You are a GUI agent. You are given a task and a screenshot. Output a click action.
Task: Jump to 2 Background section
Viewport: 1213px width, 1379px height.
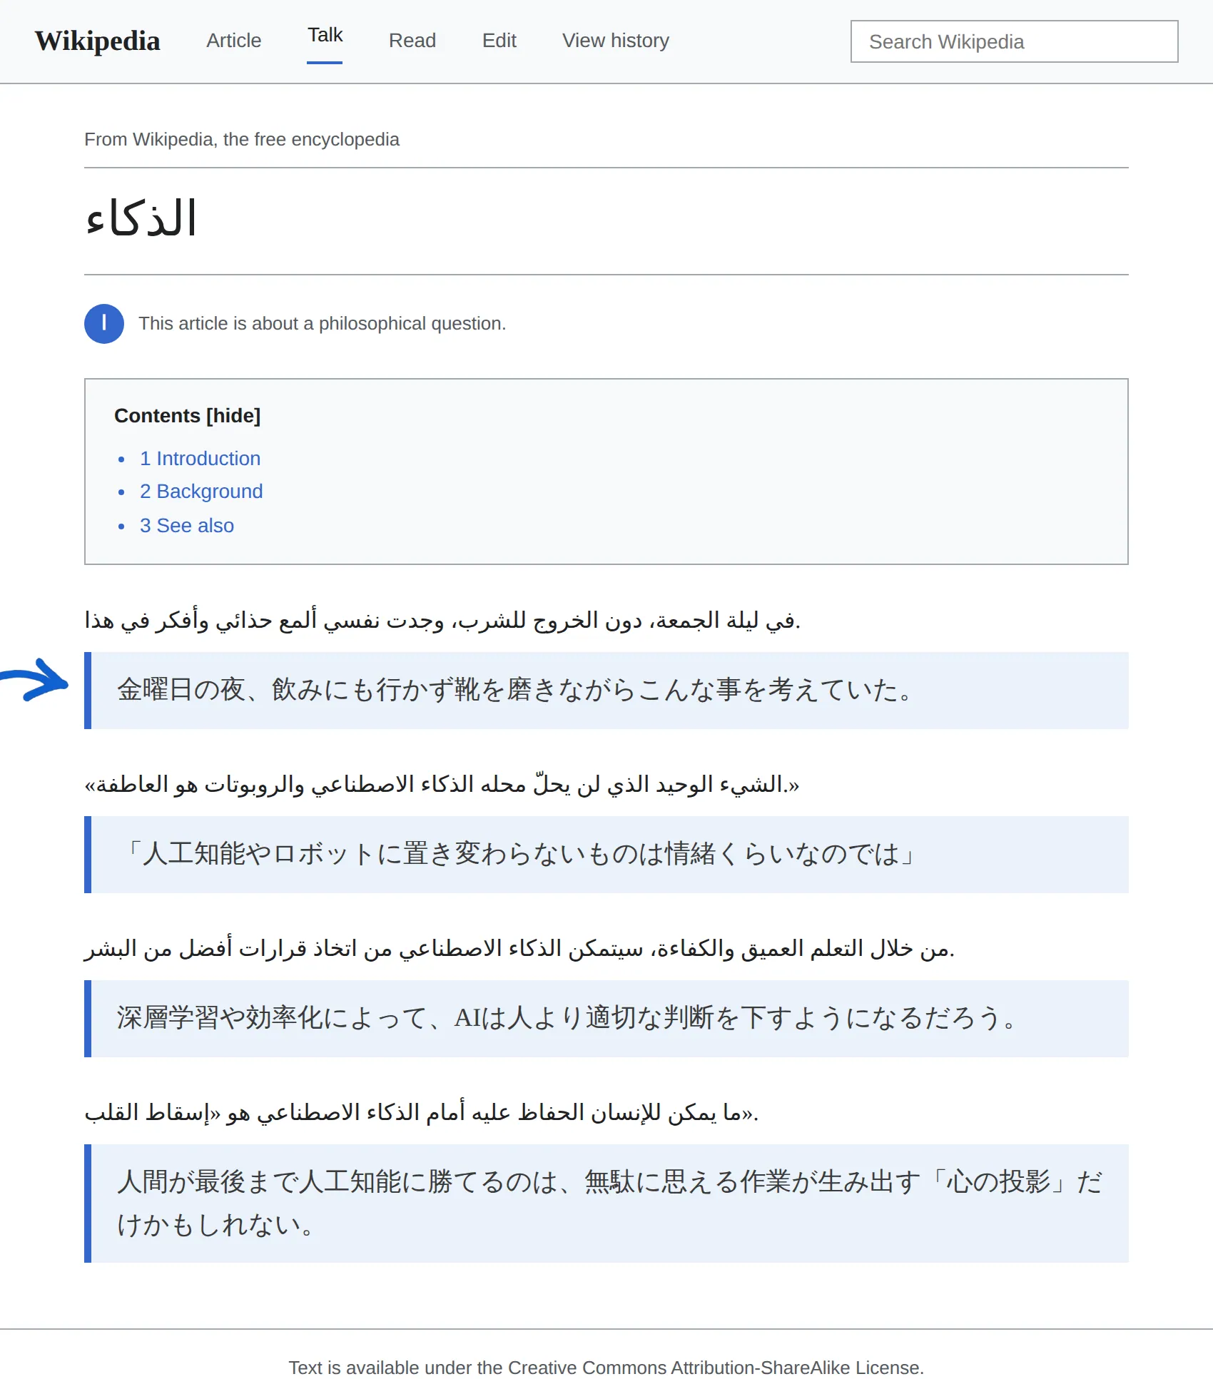coord(201,492)
